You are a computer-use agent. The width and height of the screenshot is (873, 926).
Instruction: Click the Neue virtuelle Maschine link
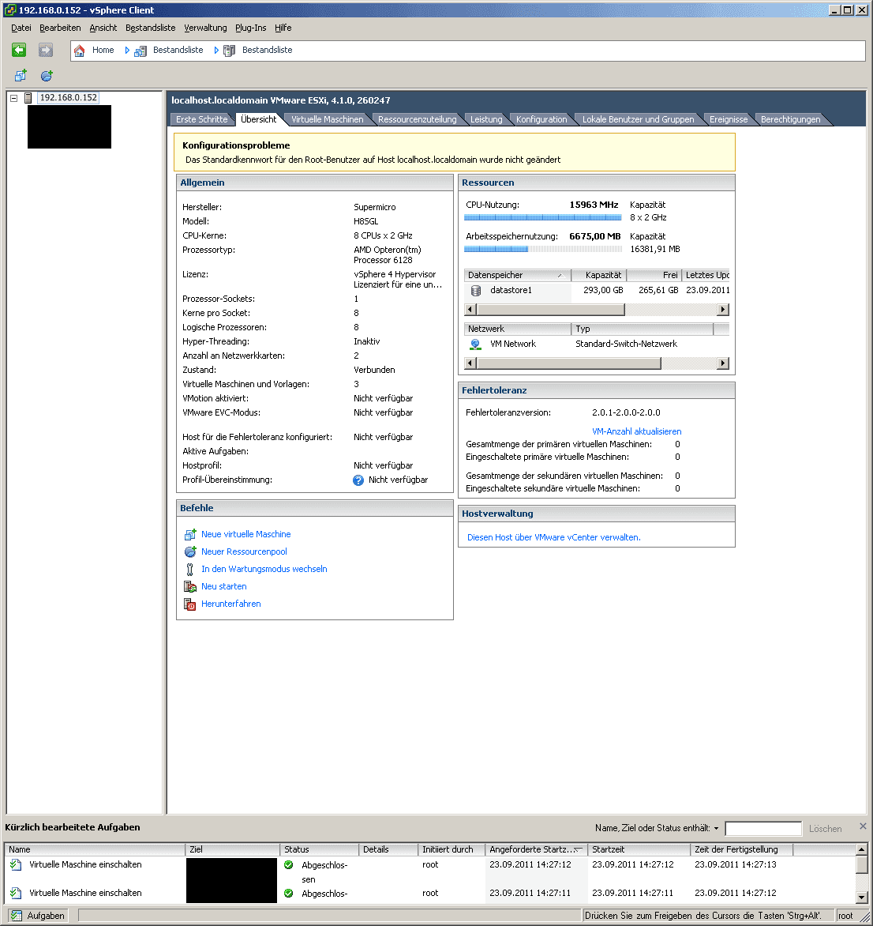tap(246, 534)
